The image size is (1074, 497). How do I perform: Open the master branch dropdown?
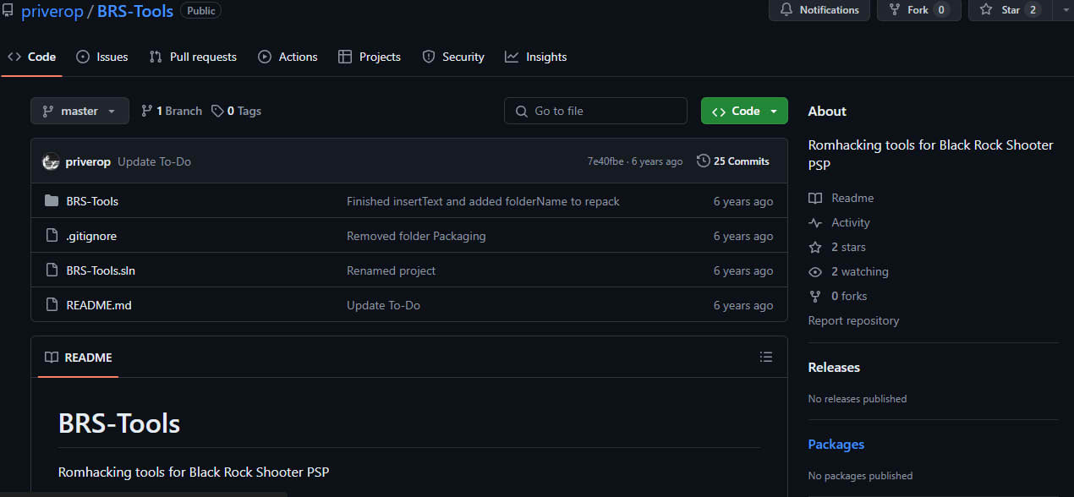coord(79,111)
